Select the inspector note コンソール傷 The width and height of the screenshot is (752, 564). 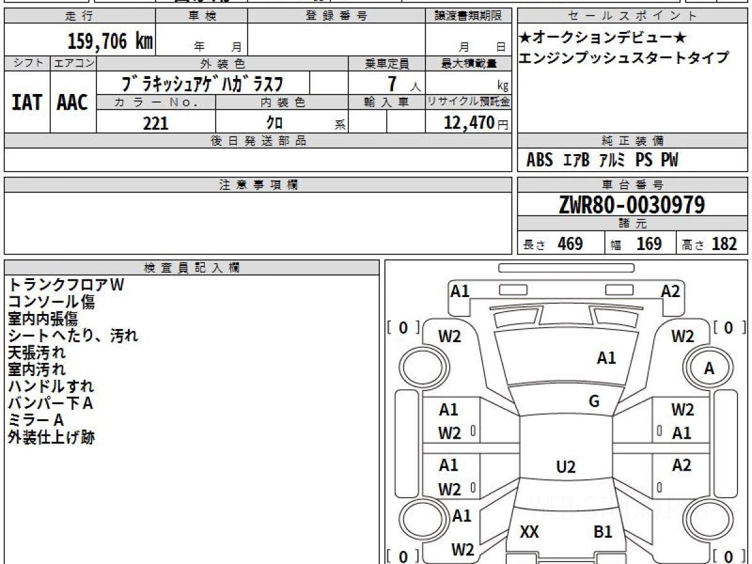point(51,301)
